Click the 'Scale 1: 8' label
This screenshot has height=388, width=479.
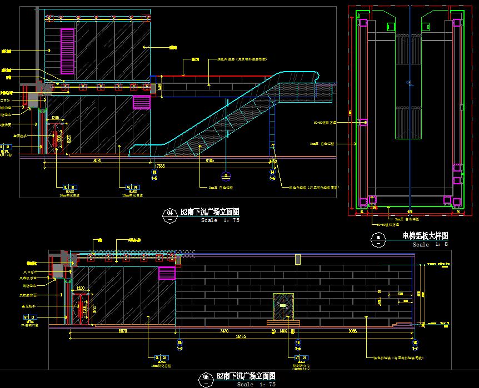point(430,244)
